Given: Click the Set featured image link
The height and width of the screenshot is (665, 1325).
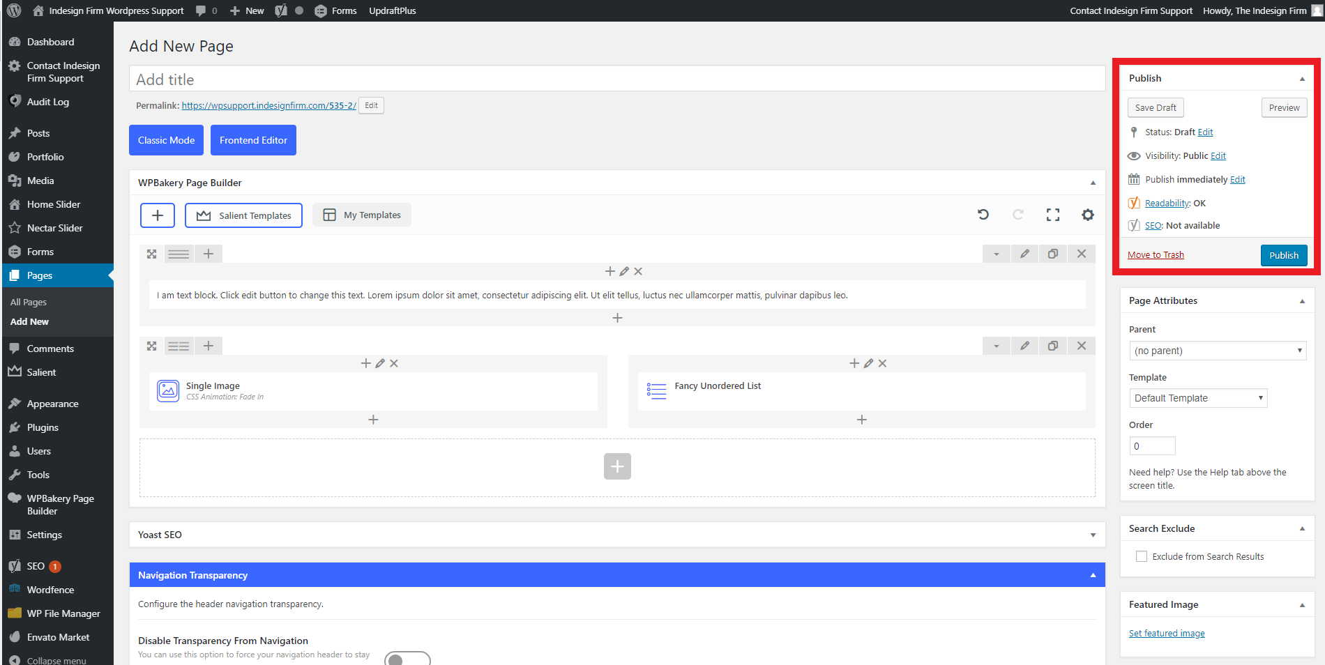Looking at the screenshot, I should point(1167,634).
